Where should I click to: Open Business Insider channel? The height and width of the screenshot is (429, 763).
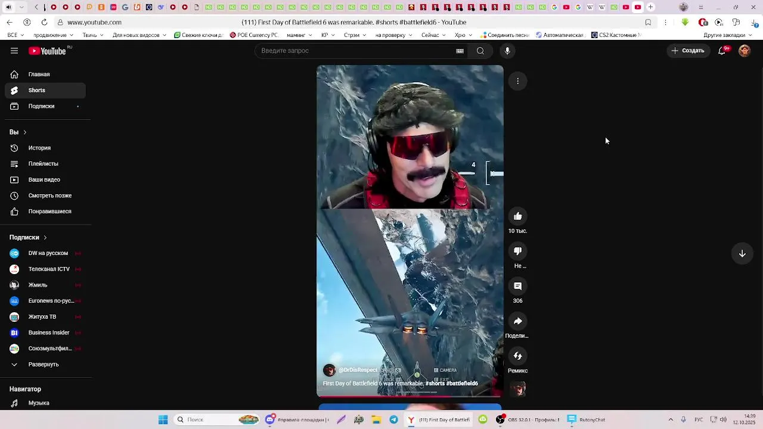tap(45, 332)
